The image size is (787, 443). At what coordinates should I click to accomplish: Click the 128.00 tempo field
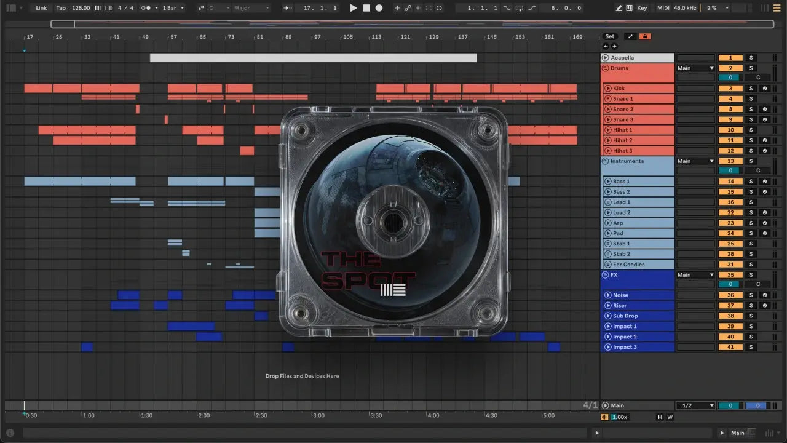[81, 8]
